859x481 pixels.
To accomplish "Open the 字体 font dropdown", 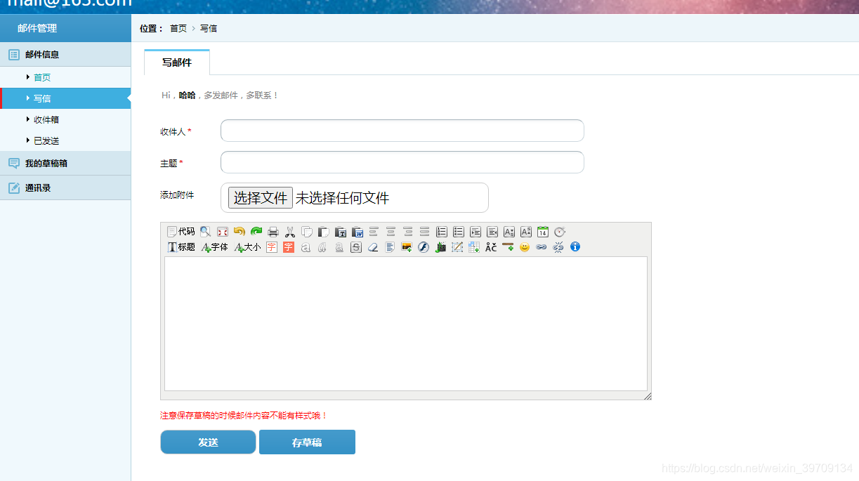I will pos(214,246).
